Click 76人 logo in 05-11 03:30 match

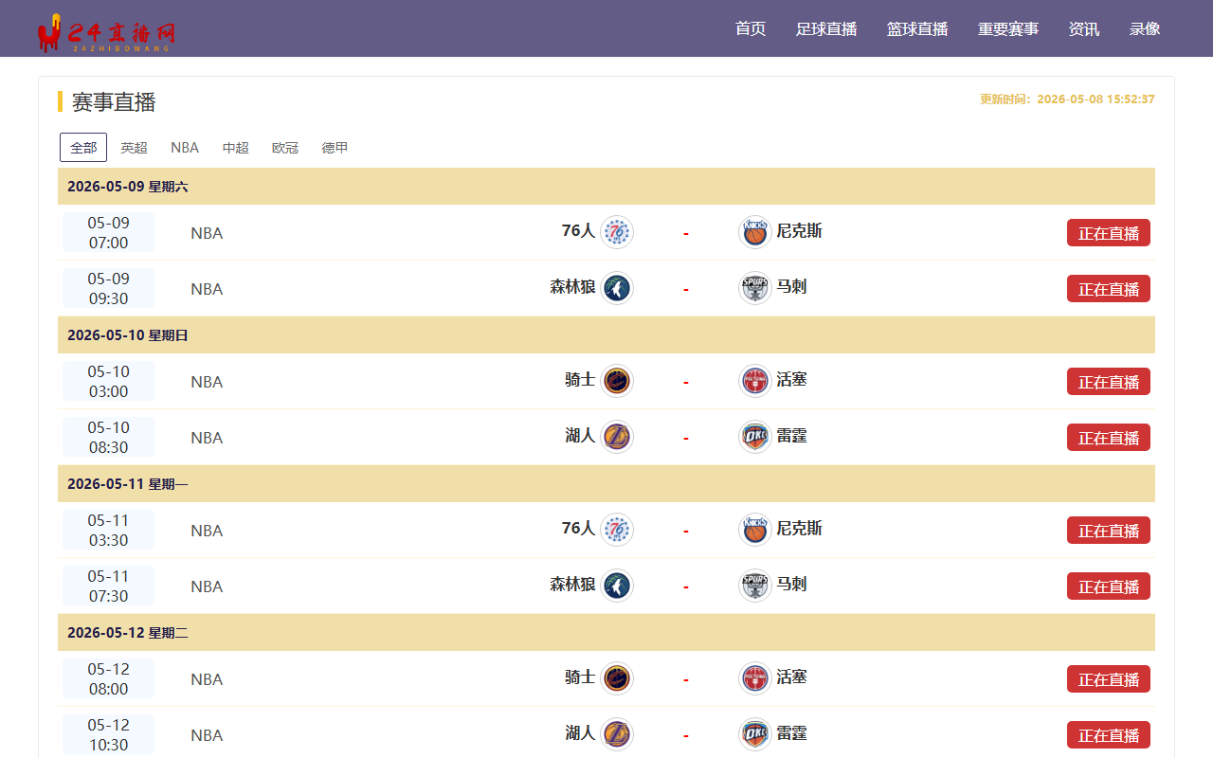click(617, 530)
